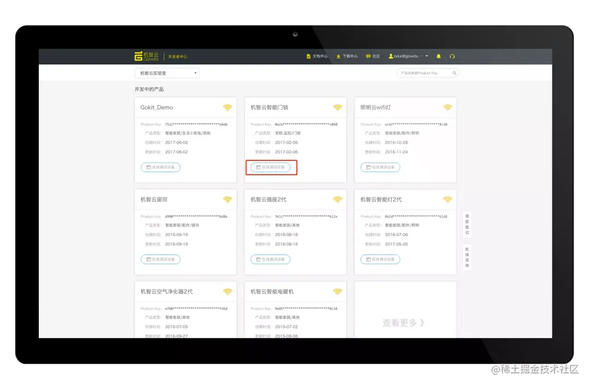590x386 pixels.
Task: Click the wifi icon on 机智云窗帘 card
Action: [x=228, y=200]
